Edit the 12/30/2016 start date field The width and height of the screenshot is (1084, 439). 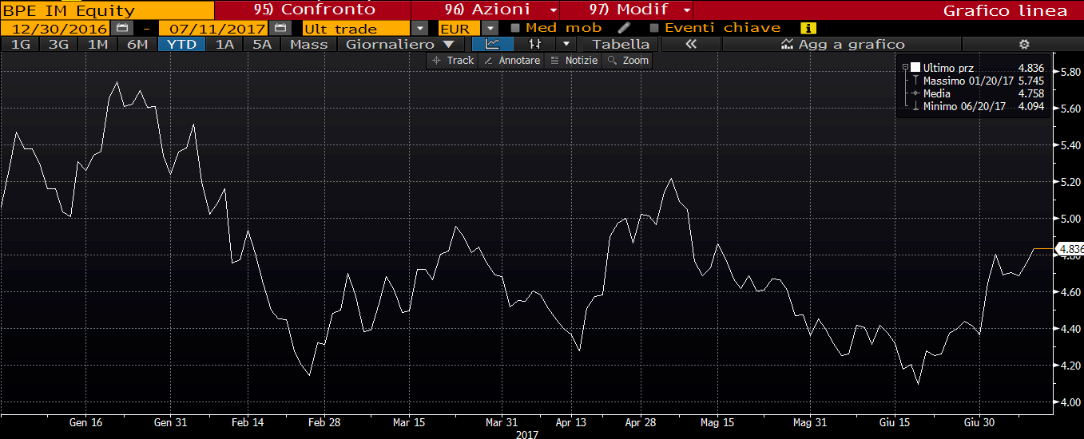56,28
